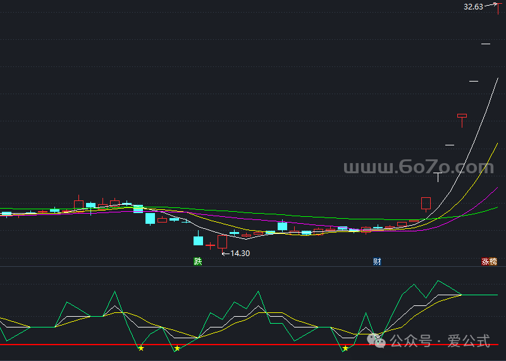
Task: Click the 32.63 high price label
Action: pos(473,7)
